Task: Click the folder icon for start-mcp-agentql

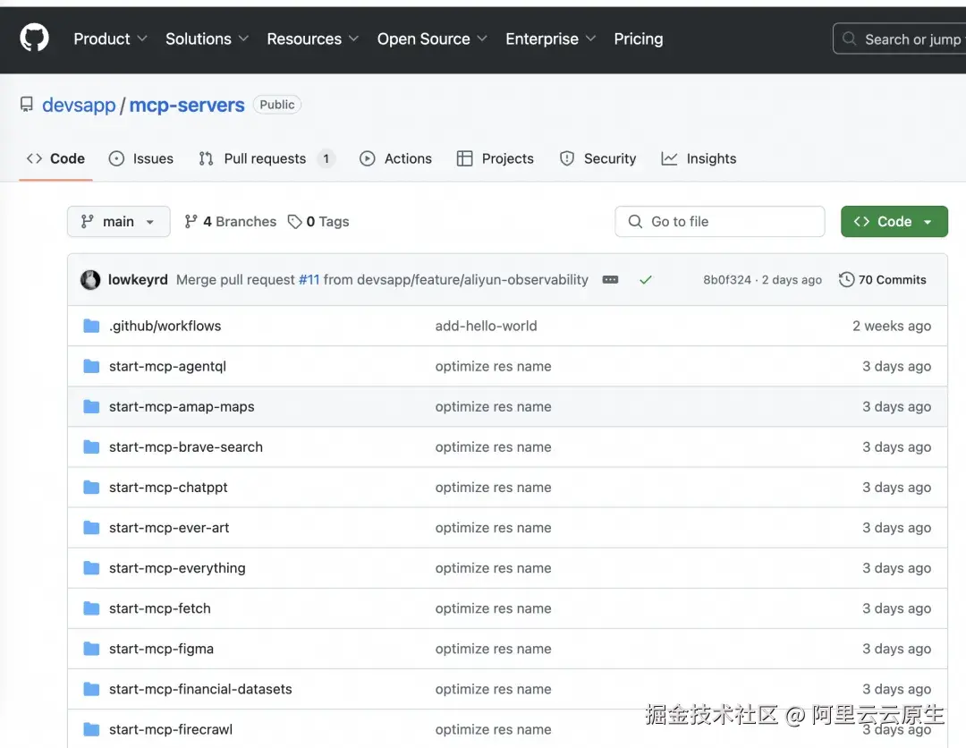Action: point(91,366)
